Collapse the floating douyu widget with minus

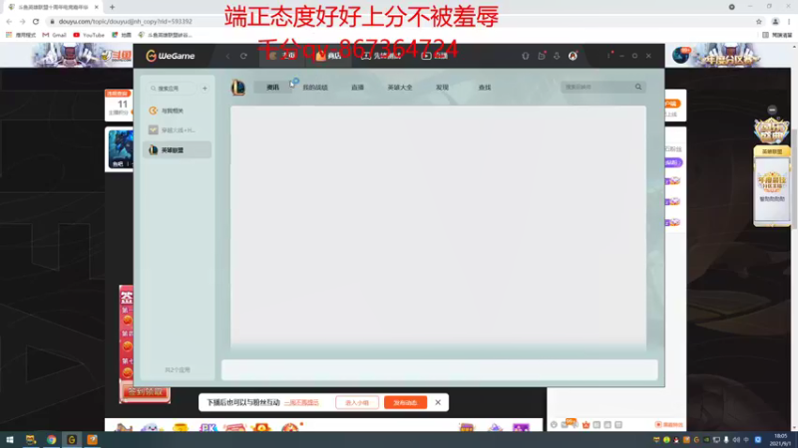pyautogui.click(x=772, y=110)
